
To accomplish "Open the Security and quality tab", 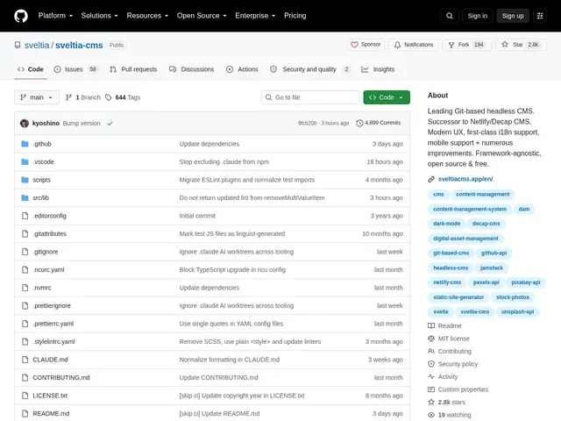I will (x=309, y=69).
